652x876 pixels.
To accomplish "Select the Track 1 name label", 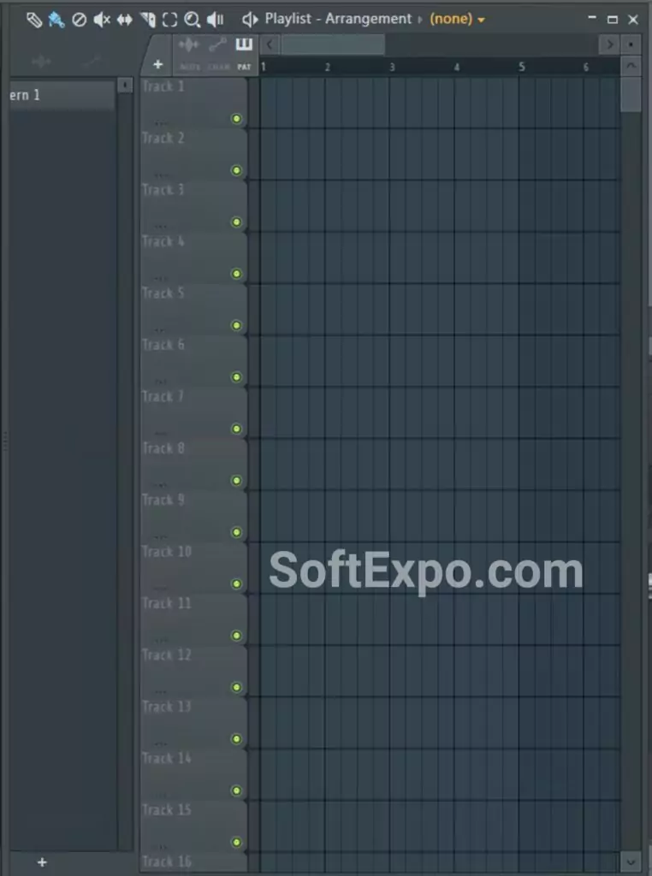I will pos(163,86).
